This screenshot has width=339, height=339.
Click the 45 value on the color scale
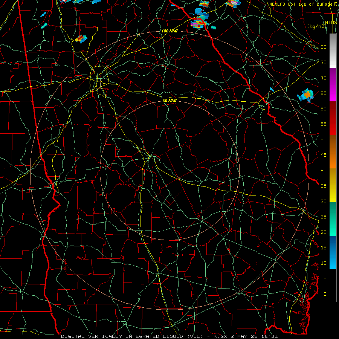pyautogui.click(x=324, y=155)
